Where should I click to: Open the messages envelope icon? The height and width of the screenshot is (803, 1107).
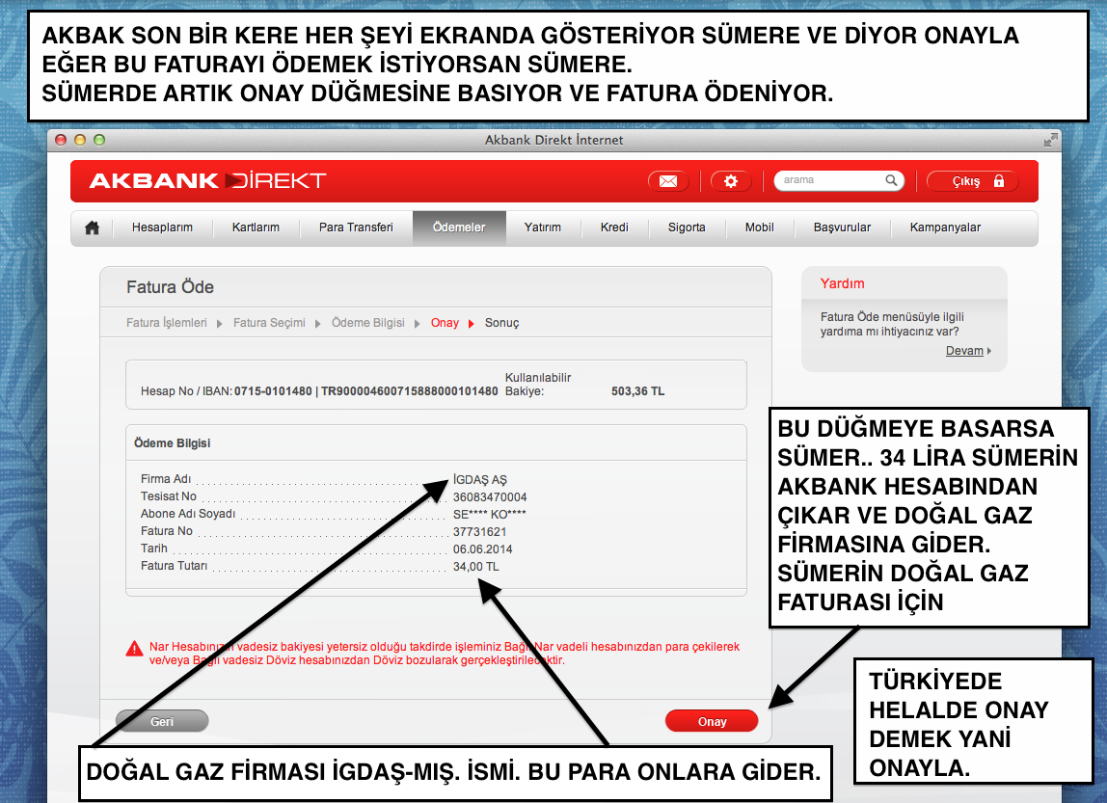[x=668, y=181]
